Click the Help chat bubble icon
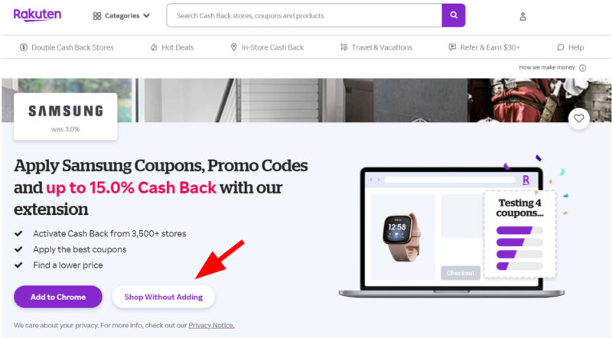 (x=561, y=47)
